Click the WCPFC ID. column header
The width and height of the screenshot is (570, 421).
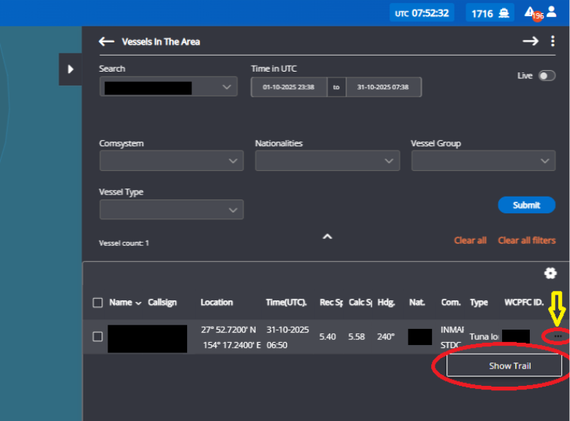pos(524,303)
